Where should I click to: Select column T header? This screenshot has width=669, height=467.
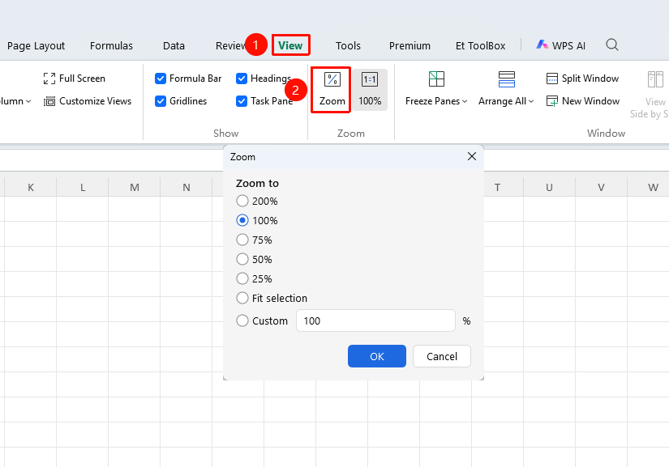coord(497,187)
